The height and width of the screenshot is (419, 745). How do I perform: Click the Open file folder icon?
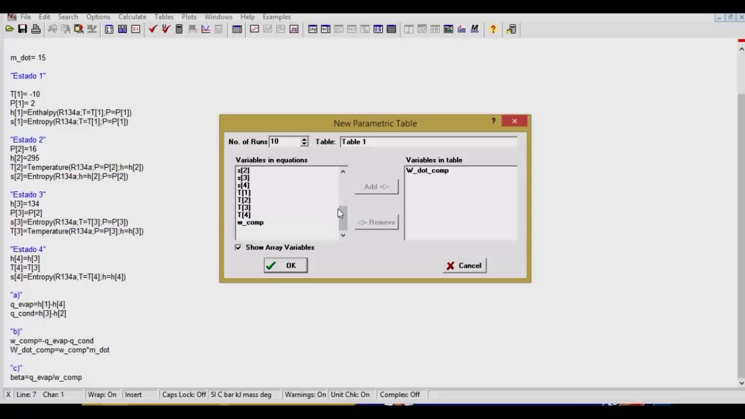tap(10, 29)
